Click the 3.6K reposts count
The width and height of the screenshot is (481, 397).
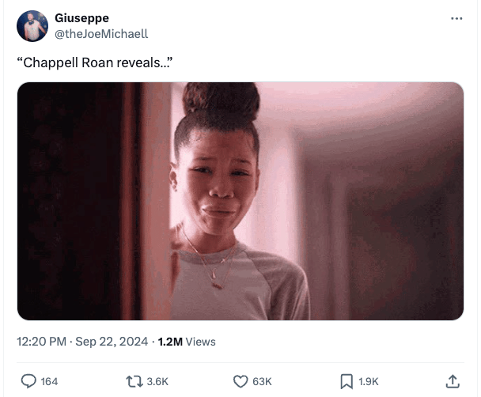coord(157,381)
